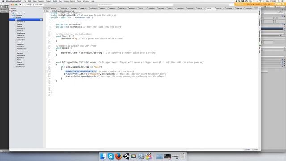Viewport: 286px width, 161px height.
Task: Click the selected coinValue + 1 line
Action: [81, 72]
